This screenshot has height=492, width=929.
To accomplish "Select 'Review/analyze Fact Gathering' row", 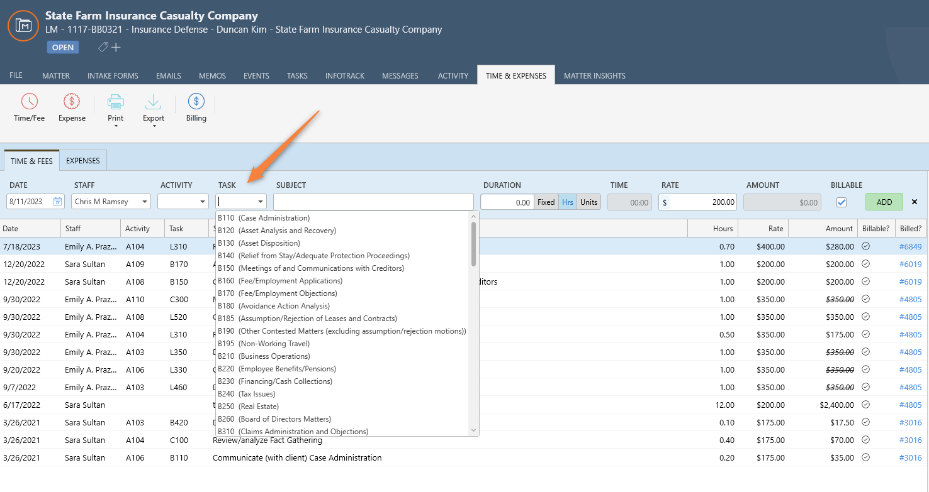I will [464, 440].
